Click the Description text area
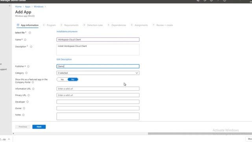 98,50
